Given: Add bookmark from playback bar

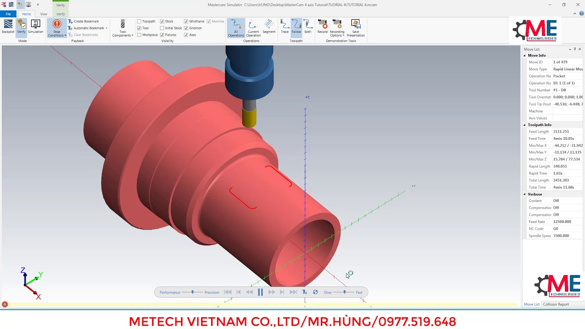Looking at the screenshot, I should [x=305, y=292].
